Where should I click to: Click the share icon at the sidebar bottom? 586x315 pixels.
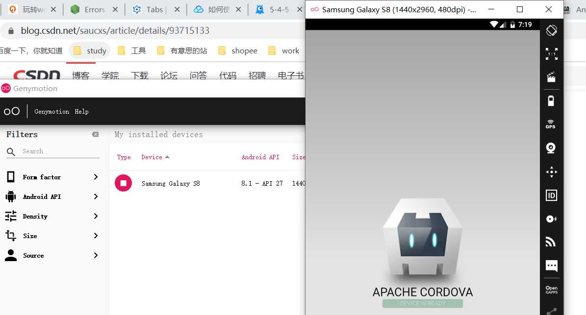[x=551, y=311]
